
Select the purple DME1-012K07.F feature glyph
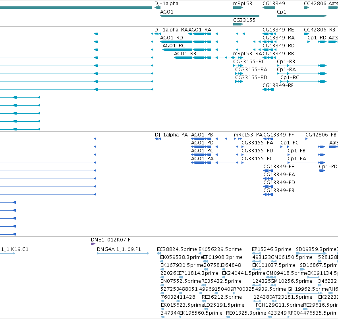(x=93, y=244)
